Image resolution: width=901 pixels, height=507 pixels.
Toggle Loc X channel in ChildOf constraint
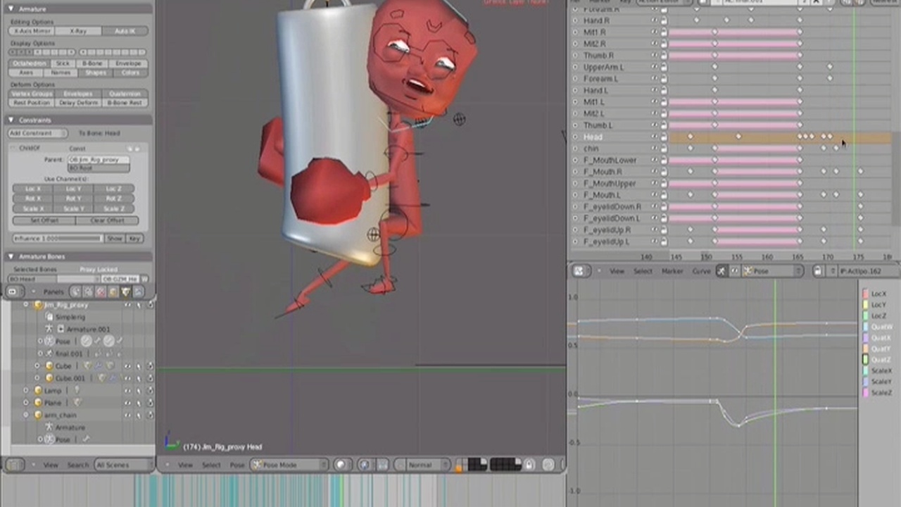coord(33,189)
